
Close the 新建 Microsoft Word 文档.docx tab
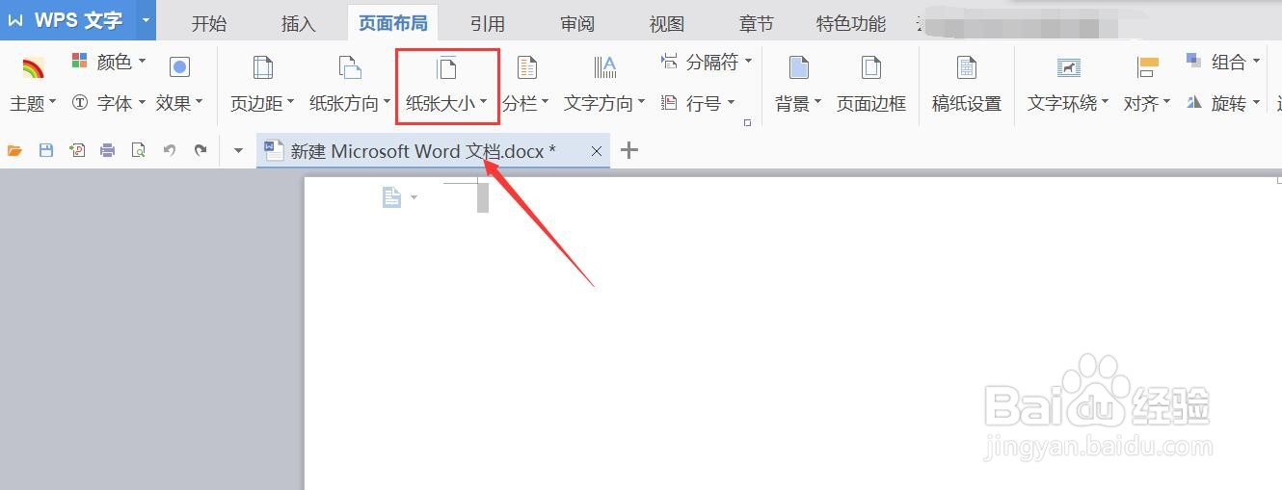point(596,151)
